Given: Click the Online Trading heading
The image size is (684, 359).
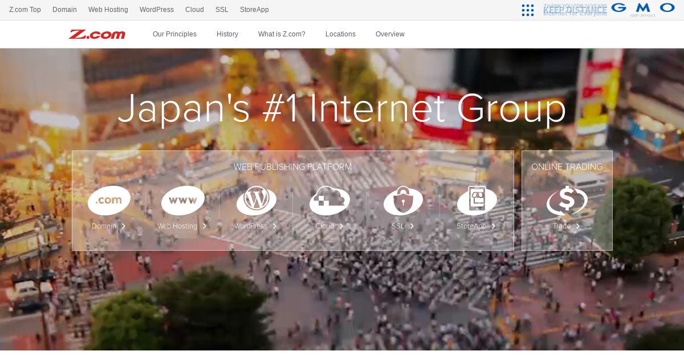Looking at the screenshot, I should pyautogui.click(x=567, y=167).
